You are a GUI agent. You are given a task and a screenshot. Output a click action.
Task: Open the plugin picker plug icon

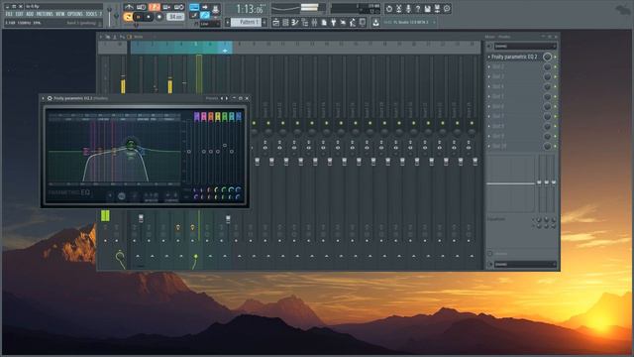334,23
